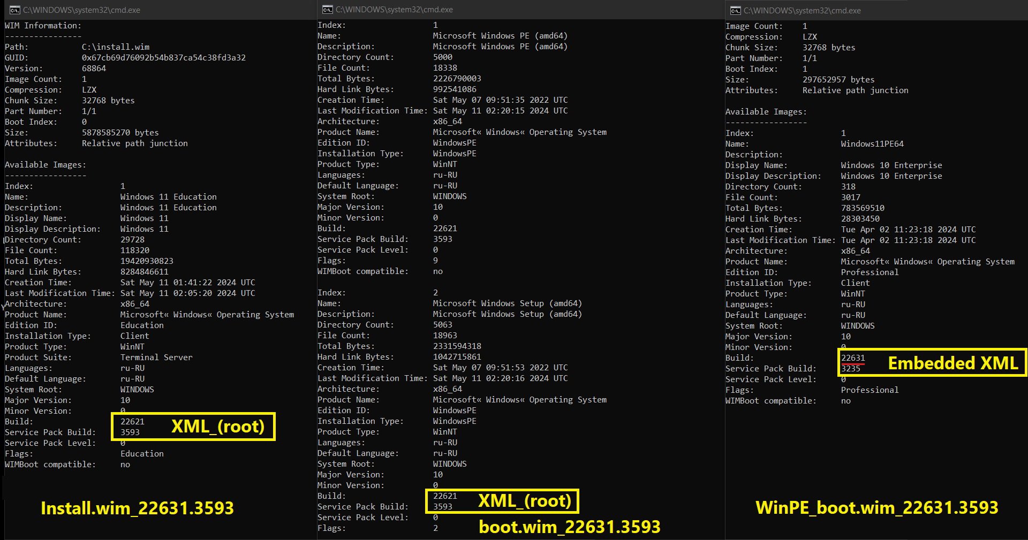Click Name value 'Microsoft Windows Setup (amd64)'
Image resolution: width=1028 pixels, height=540 pixels.
(508, 303)
